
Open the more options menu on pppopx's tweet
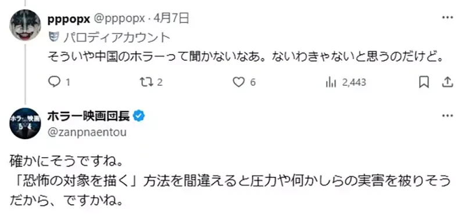(447, 18)
